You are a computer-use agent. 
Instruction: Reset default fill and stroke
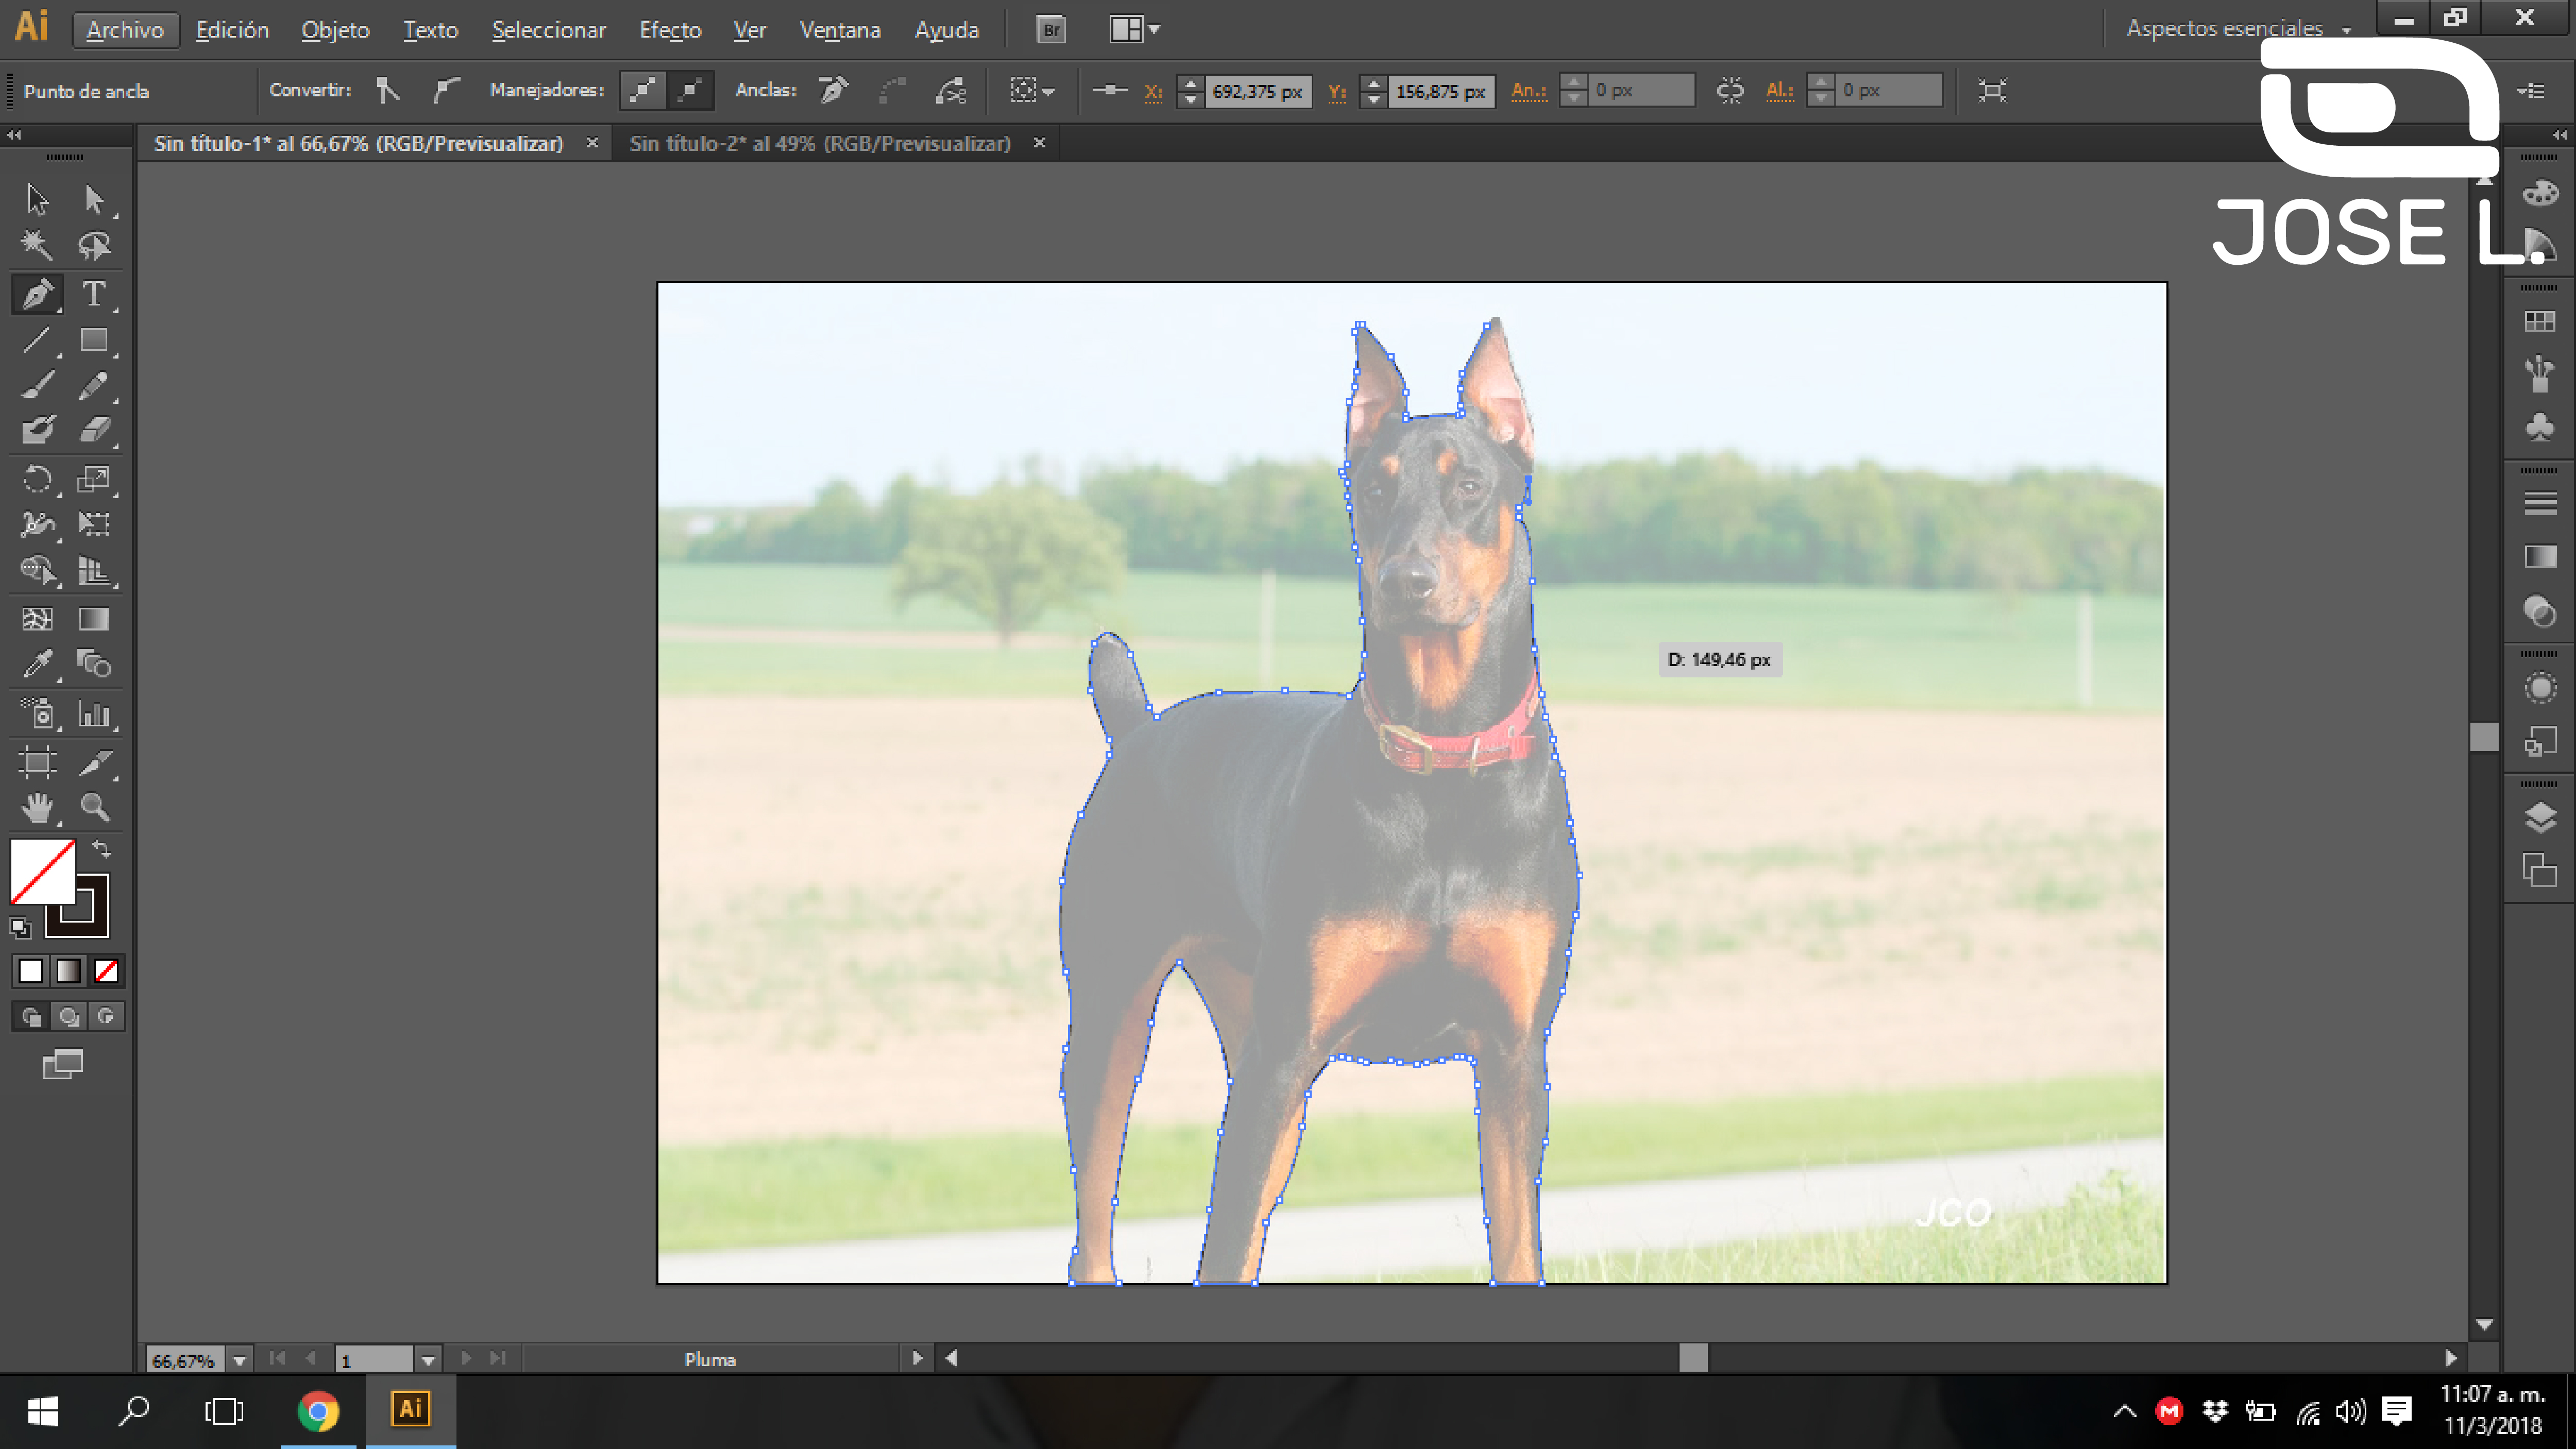(x=21, y=928)
